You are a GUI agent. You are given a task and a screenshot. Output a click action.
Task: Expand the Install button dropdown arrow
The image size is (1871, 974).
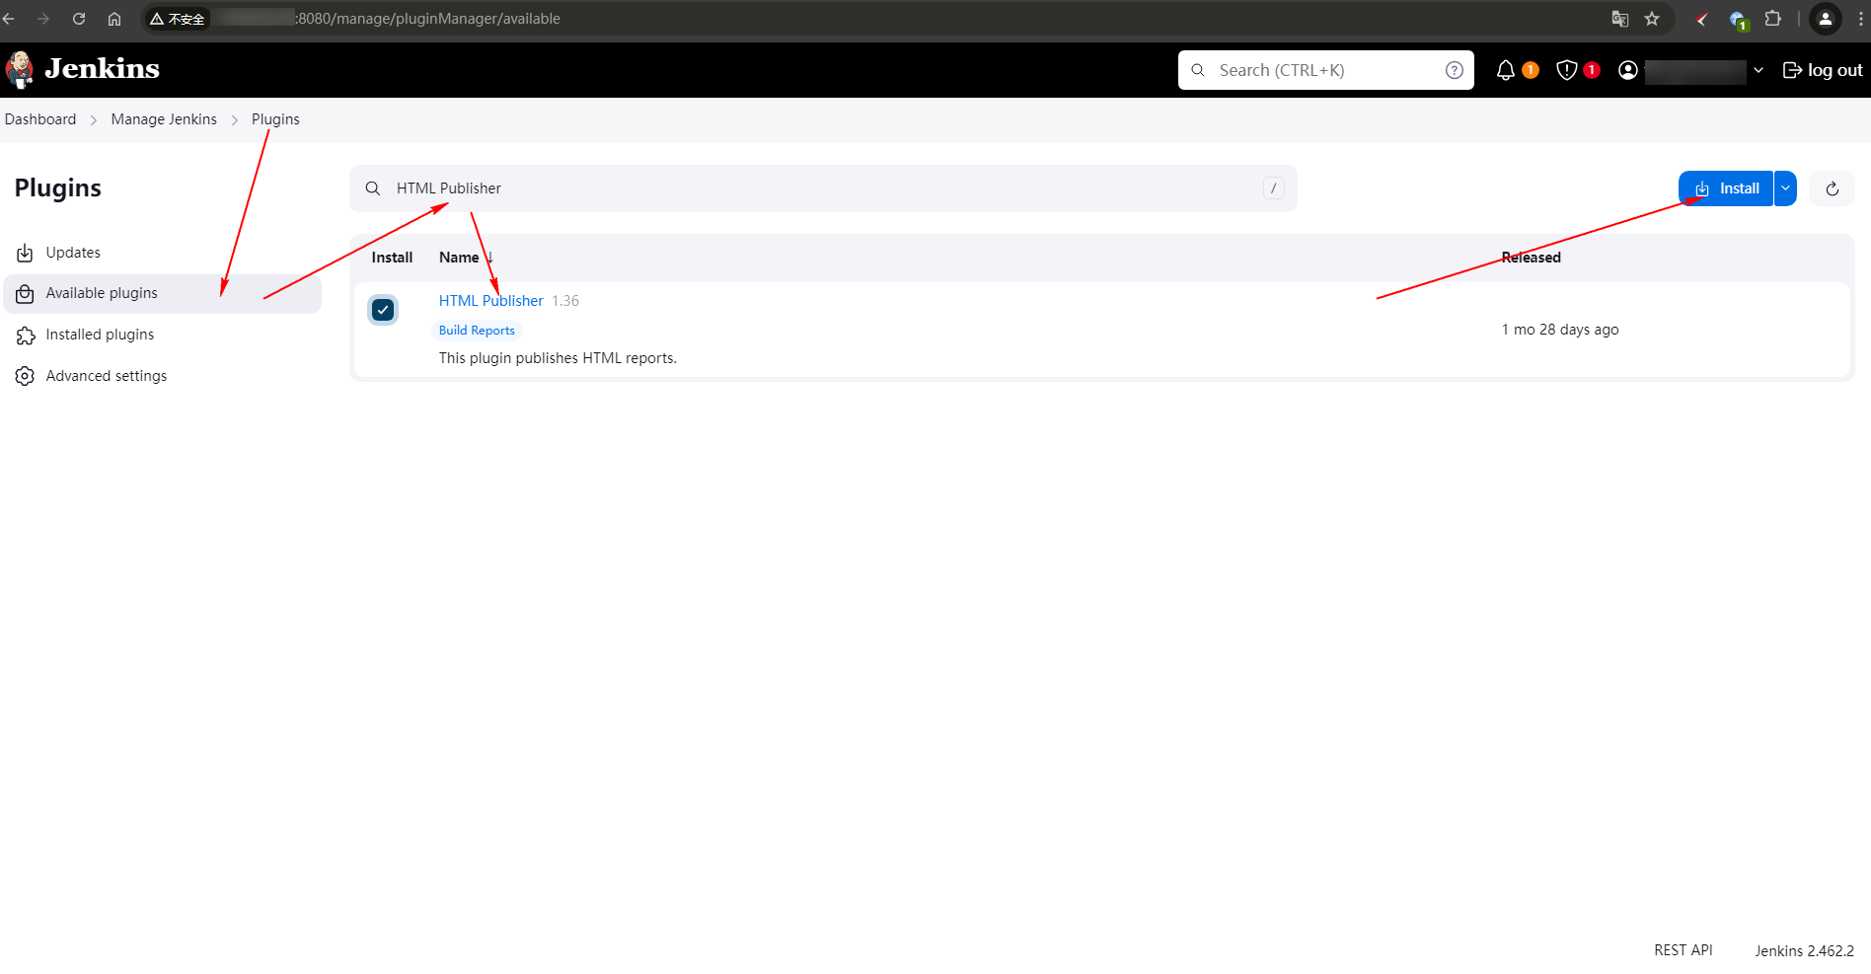point(1785,188)
